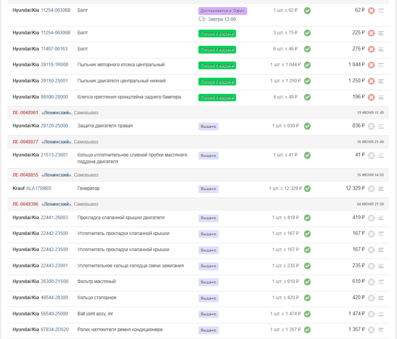397x339 pixels.
Task: Click the date 04 ИЮНЯ 21:58
Action: [371, 204]
